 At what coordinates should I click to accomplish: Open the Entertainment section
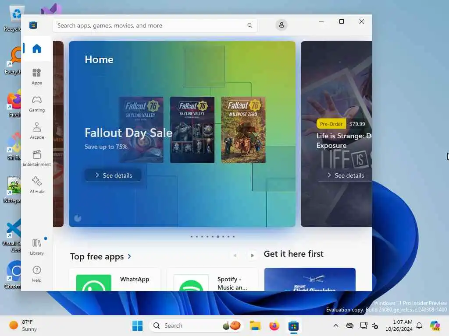pos(37,158)
